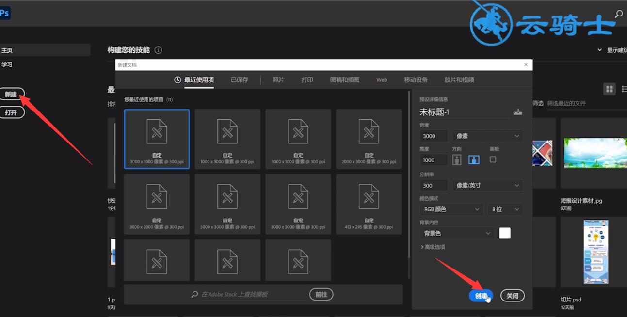Expand the 显示建议 chevron
627x317 pixels.
[x=600, y=50]
